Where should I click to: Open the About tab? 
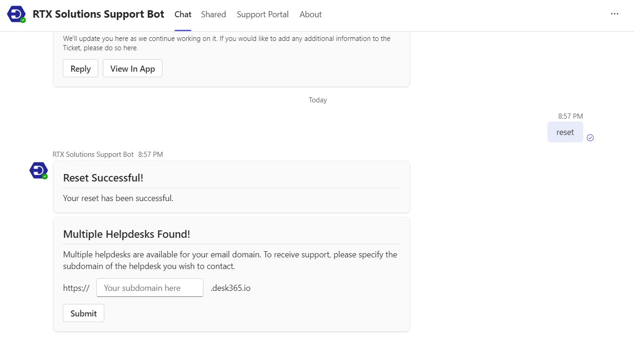coord(310,14)
